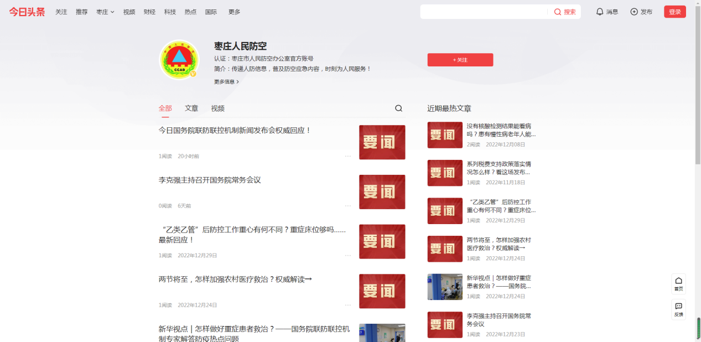This screenshot has height=342, width=701.
Task: Open article 今日国务院联防联控机制新闻发布会权威回应
Action: click(235, 130)
